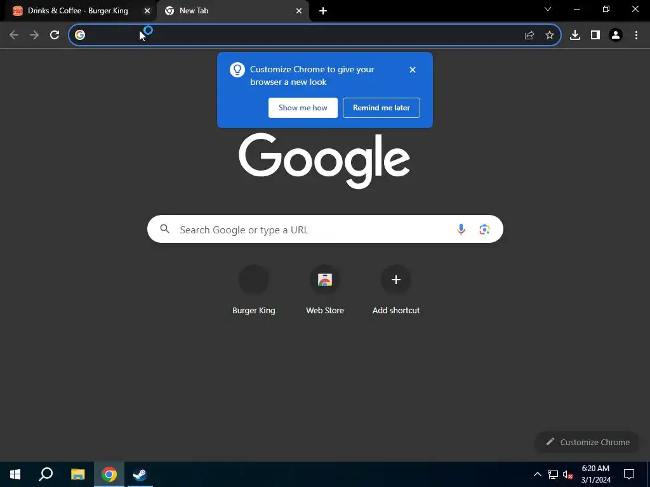Image resolution: width=650 pixels, height=487 pixels.
Task: Click the Show me how button
Action: 303,108
